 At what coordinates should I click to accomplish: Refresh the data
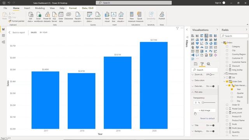tap(98, 16)
